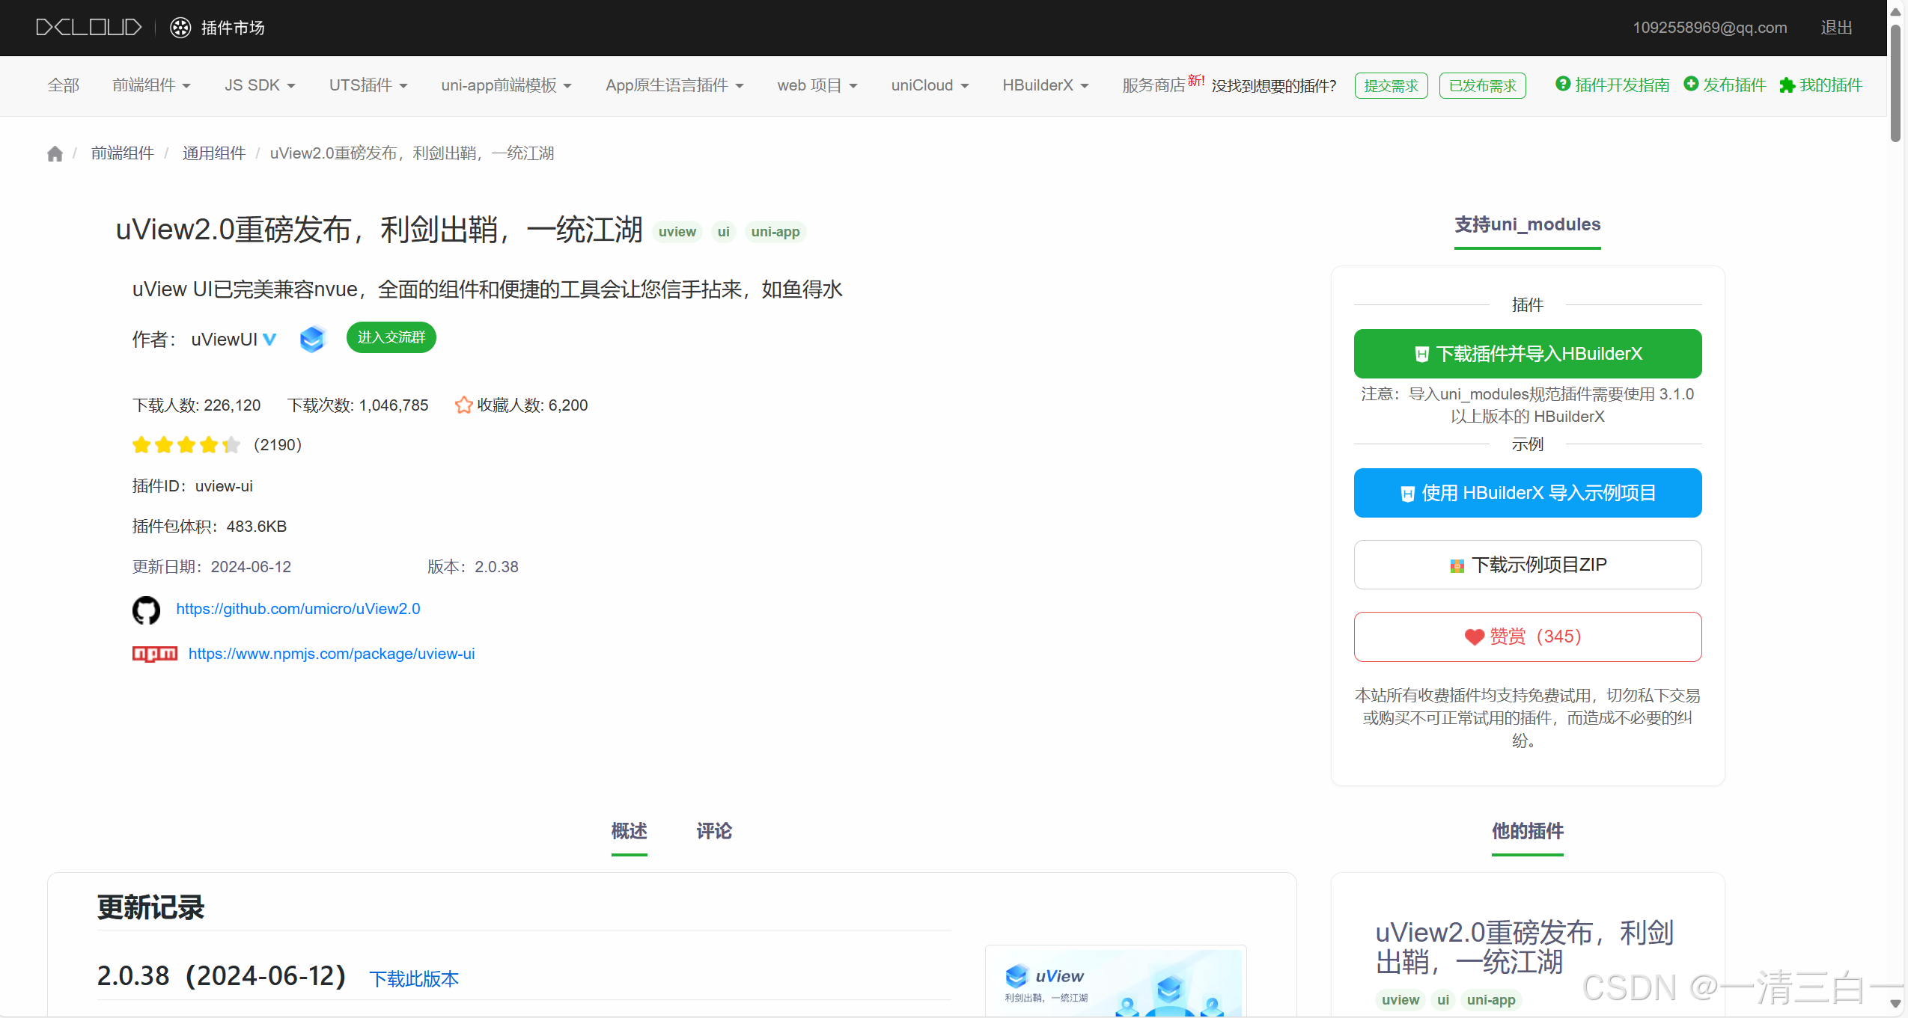Open the GitHub uView2.0 repository link
1908x1018 pixels.
tap(298, 609)
